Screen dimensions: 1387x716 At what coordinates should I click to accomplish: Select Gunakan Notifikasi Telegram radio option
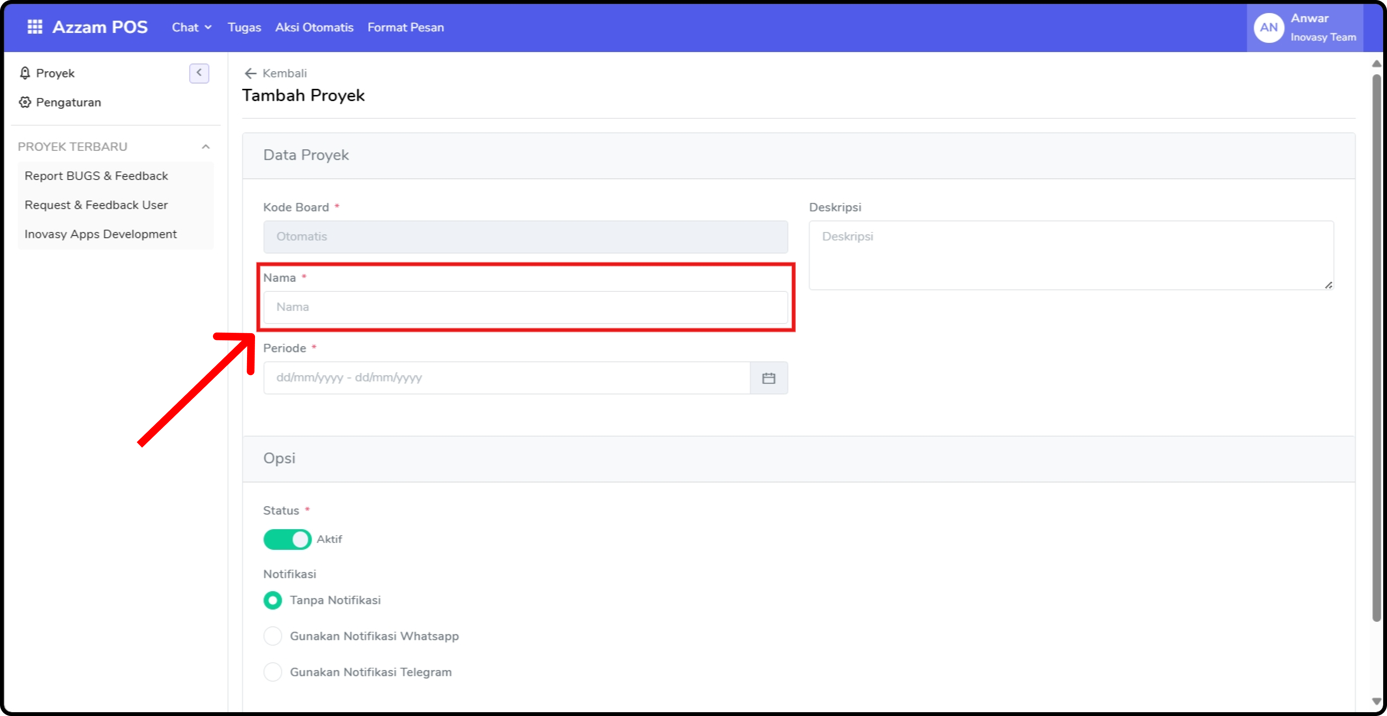tap(272, 672)
